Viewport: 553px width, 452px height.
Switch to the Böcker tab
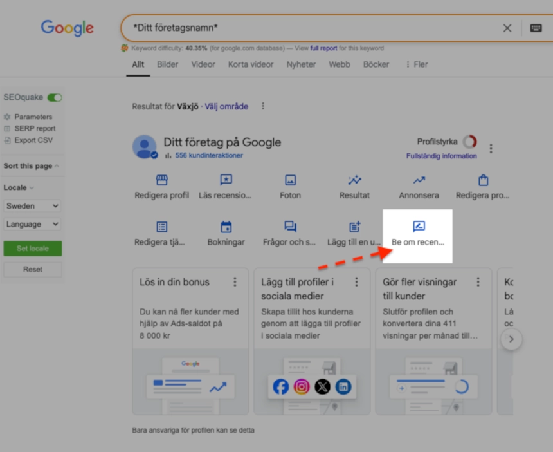click(x=376, y=64)
